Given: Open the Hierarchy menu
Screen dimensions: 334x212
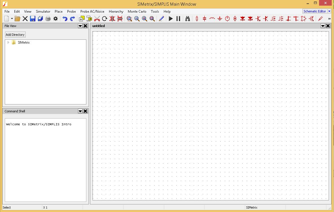Looking at the screenshot, I should 116,12.
